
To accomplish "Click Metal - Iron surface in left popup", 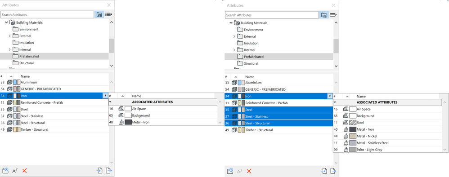I will click(x=163, y=122).
